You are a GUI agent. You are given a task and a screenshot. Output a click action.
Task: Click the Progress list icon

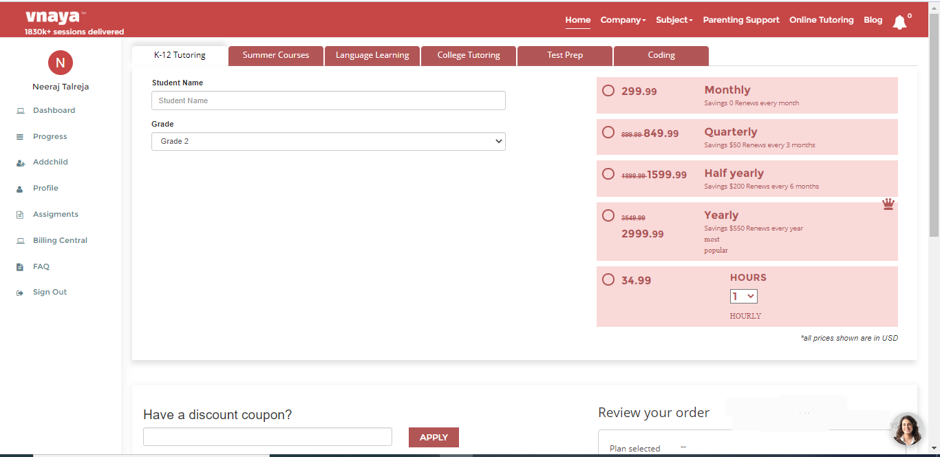coord(20,137)
